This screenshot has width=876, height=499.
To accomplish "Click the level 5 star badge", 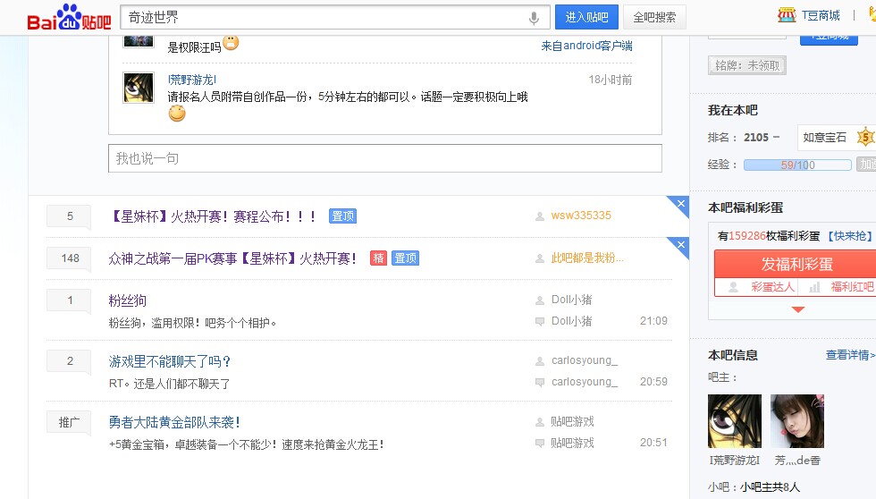I will coord(865,137).
